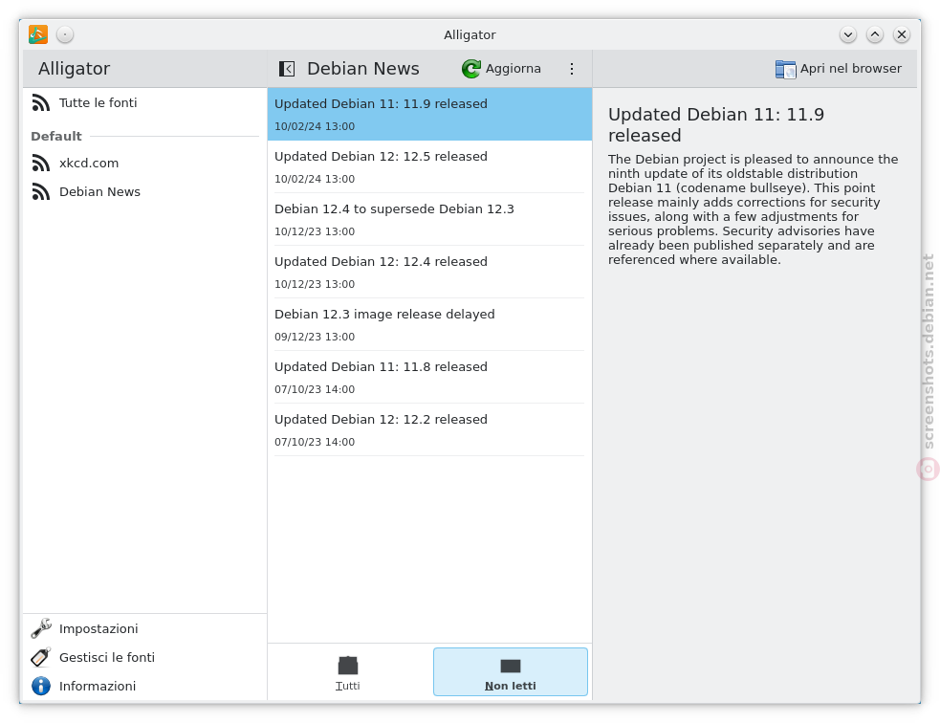Open Informazioni about page

pyautogui.click(x=144, y=687)
